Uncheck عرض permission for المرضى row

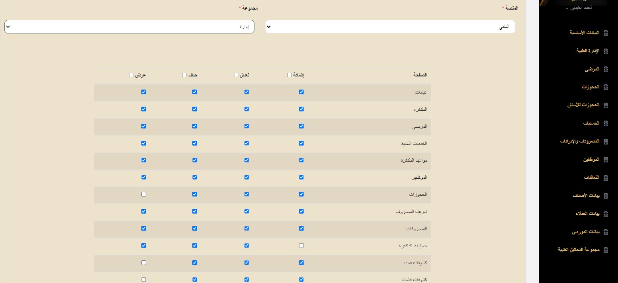(x=144, y=126)
